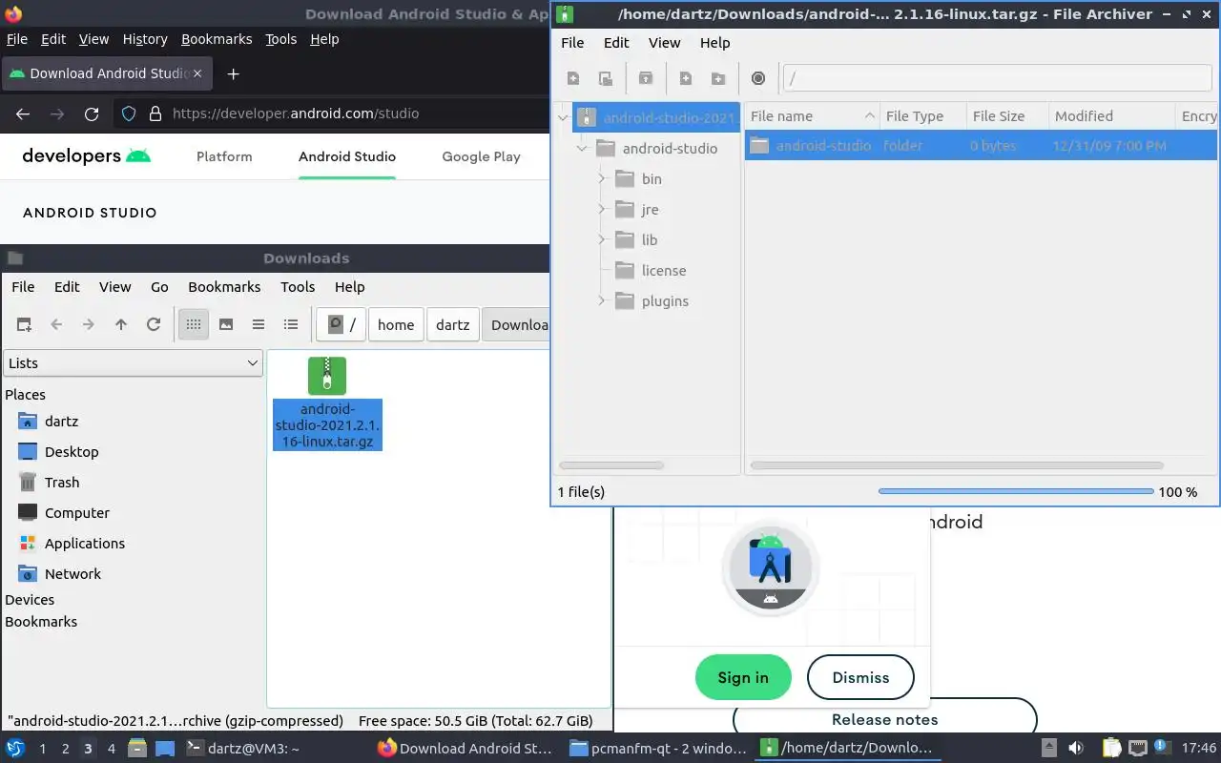Switch to detailed list view in file manager

[x=291, y=324]
